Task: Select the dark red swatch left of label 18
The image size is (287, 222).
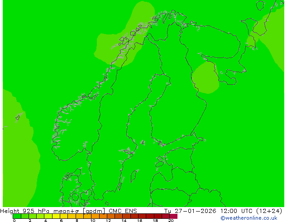Action: point(150,216)
